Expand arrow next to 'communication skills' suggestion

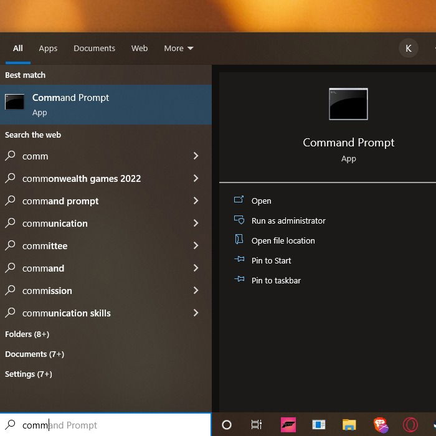[196, 313]
